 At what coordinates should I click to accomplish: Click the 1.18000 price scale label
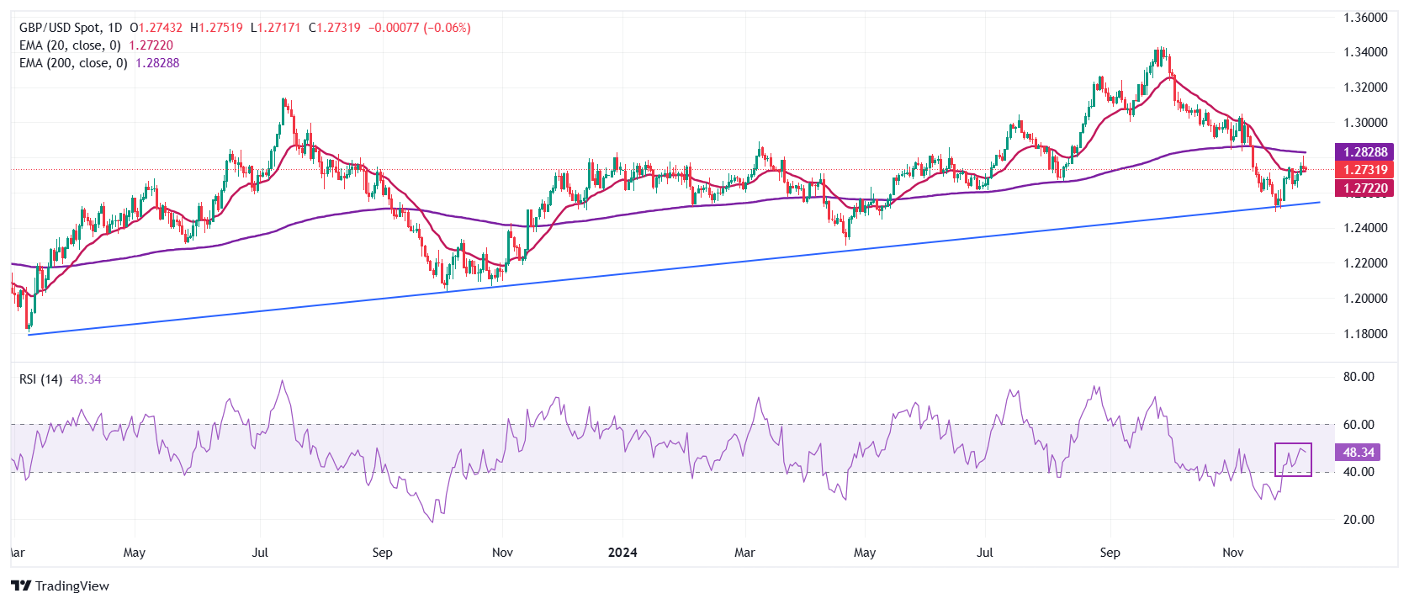[x=1364, y=334]
